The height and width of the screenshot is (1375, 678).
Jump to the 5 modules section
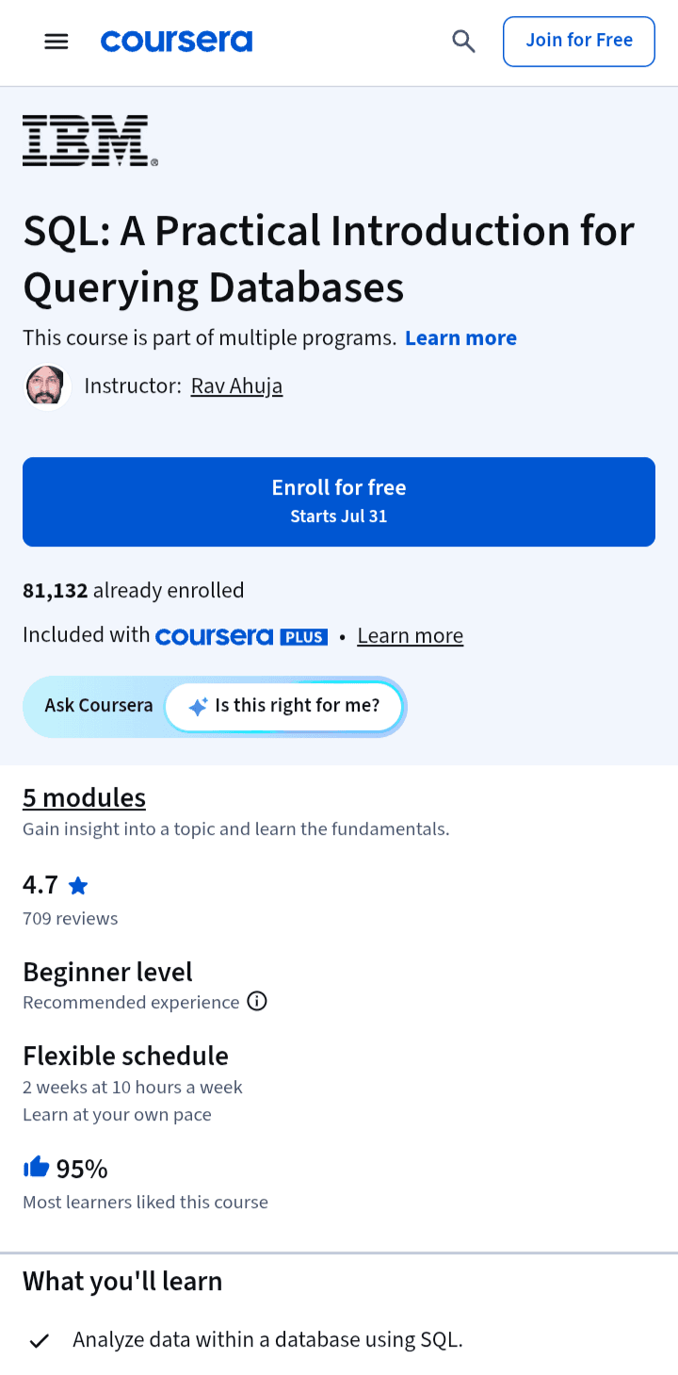click(84, 798)
